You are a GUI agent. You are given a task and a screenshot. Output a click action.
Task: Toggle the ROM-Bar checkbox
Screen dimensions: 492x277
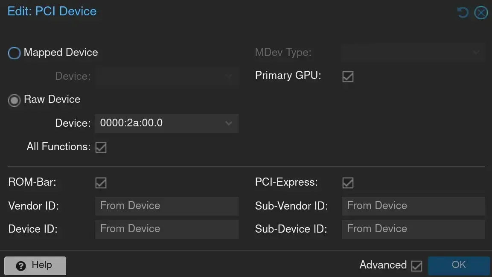(101, 183)
